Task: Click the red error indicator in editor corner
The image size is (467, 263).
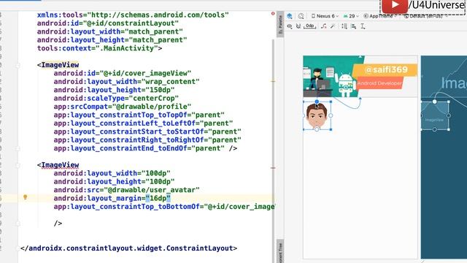Action: (273, 14)
